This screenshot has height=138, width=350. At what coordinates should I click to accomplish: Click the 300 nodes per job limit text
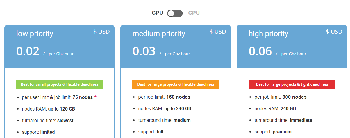point(294,97)
